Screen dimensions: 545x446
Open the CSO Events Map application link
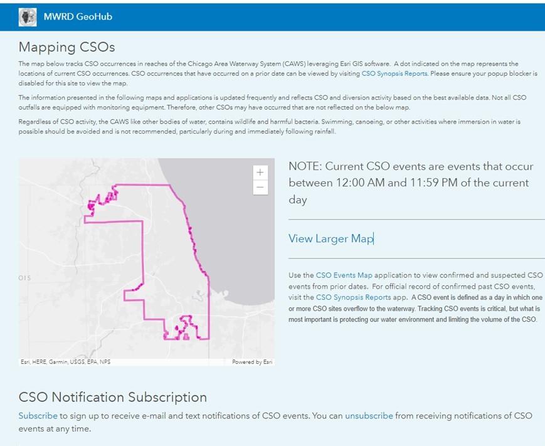pyautogui.click(x=344, y=275)
